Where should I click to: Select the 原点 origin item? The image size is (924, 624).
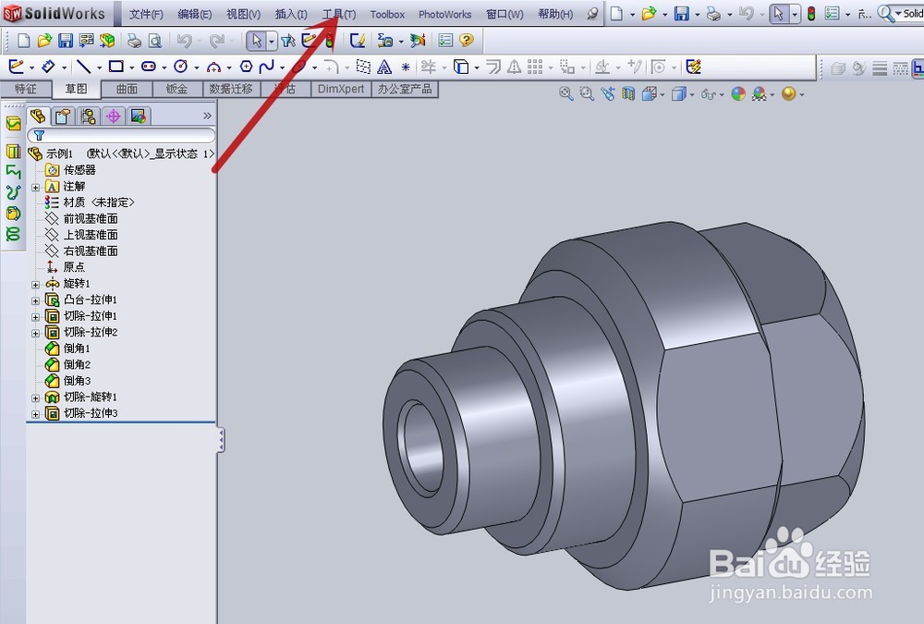[x=74, y=267]
